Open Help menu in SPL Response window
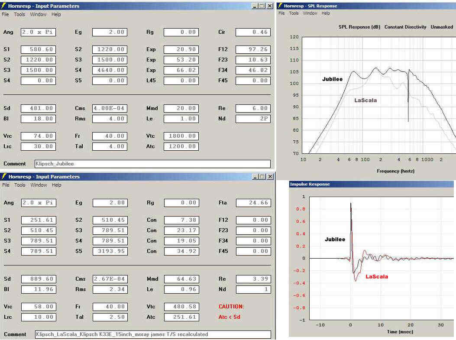The image size is (456, 340). 326,13
